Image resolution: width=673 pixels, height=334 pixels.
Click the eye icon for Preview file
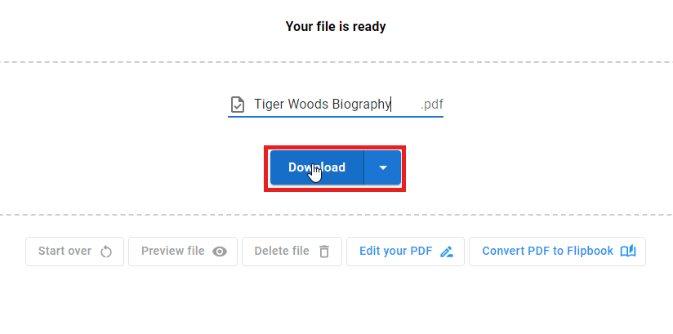(220, 252)
